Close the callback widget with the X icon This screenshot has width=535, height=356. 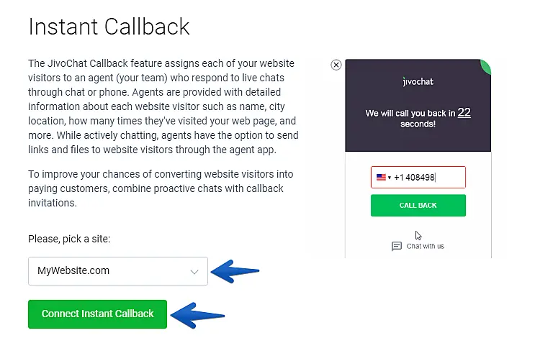click(336, 65)
